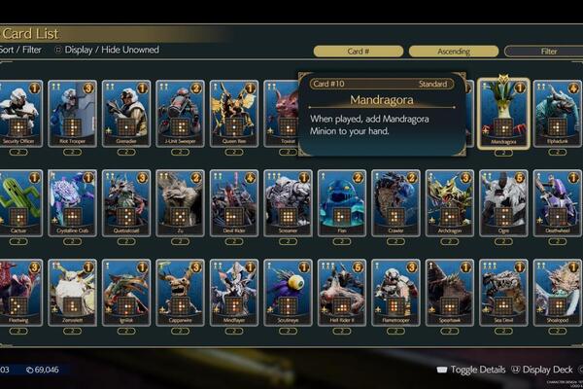Select the Crystalline Crab card thumbnail
This screenshot has width=583, height=389.
click(x=73, y=203)
